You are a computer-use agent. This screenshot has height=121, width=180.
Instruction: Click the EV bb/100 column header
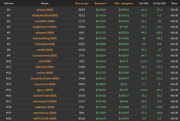(x=159, y=3)
